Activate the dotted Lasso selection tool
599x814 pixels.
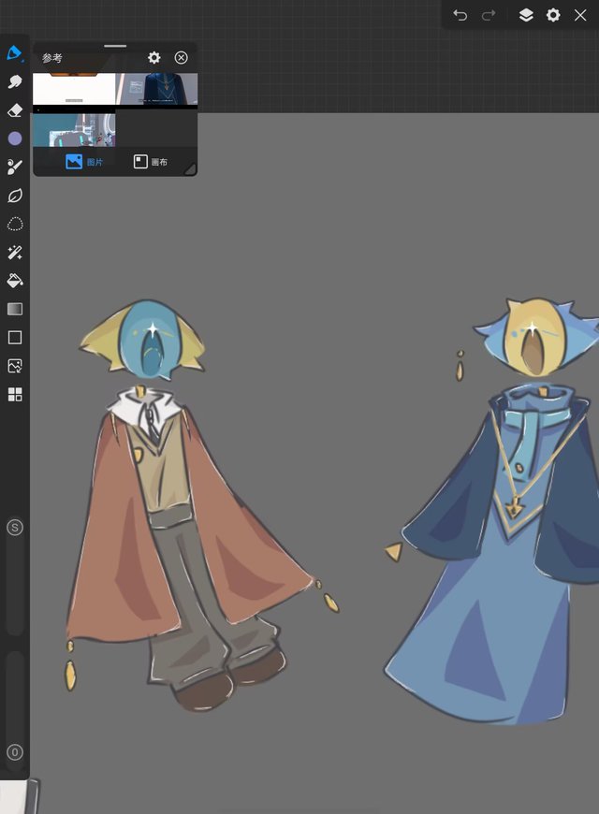pyautogui.click(x=14, y=225)
